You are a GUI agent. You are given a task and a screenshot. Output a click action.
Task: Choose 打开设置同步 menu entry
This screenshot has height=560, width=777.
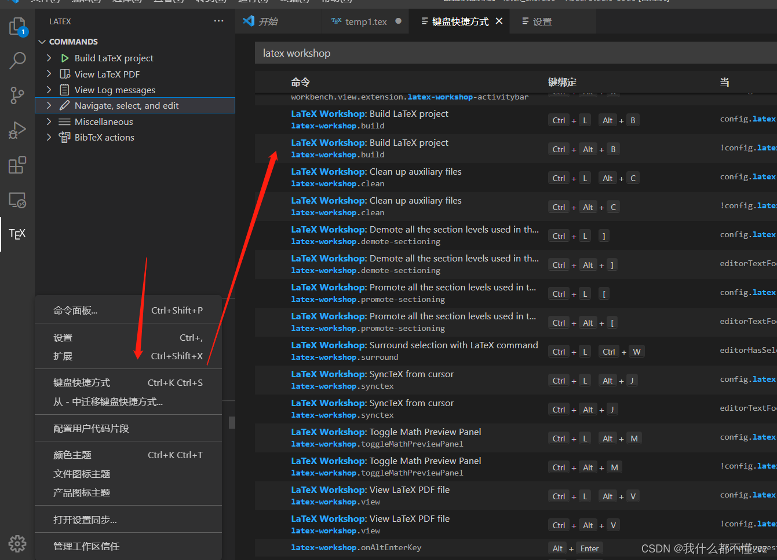click(128, 520)
